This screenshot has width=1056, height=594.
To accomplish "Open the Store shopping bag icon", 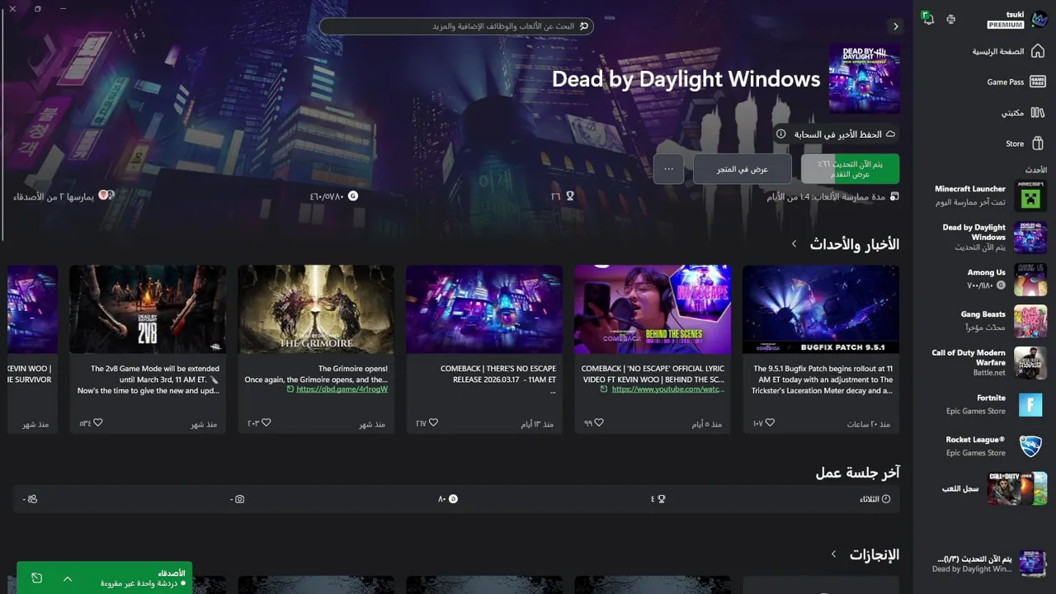I will [x=1038, y=144].
